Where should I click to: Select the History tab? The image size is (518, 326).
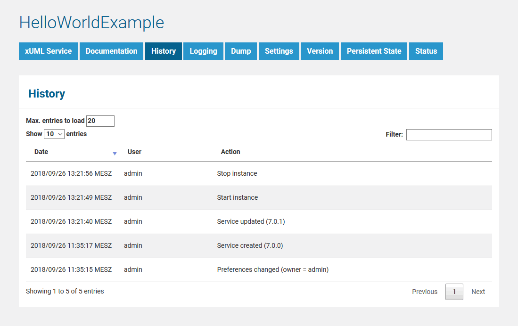point(164,51)
